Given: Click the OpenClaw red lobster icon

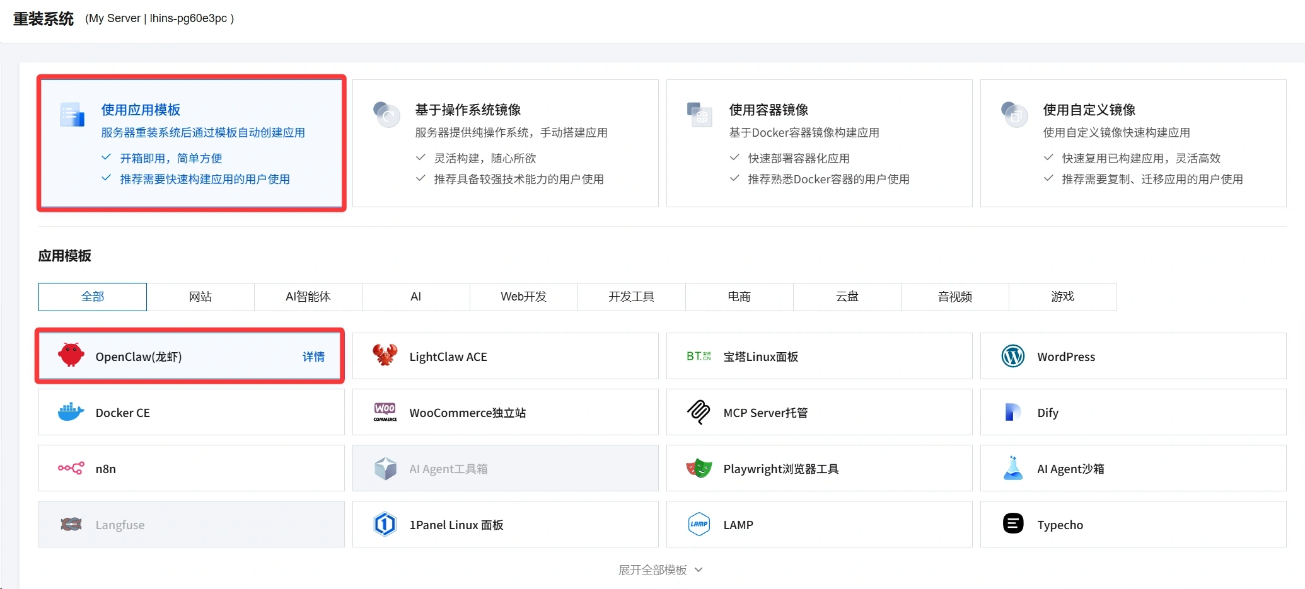Looking at the screenshot, I should point(71,355).
